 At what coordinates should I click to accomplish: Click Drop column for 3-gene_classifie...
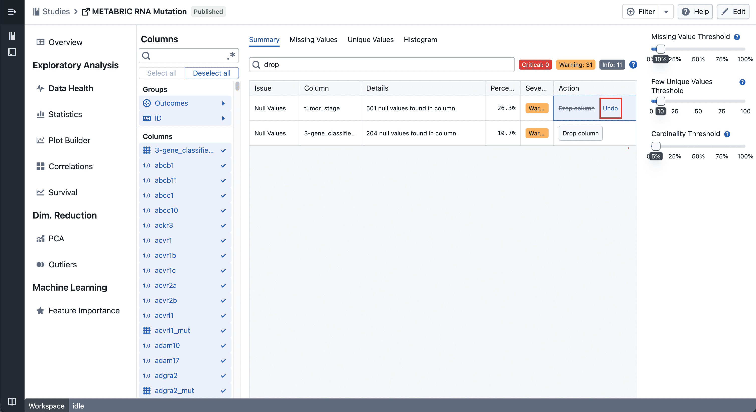point(580,133)
